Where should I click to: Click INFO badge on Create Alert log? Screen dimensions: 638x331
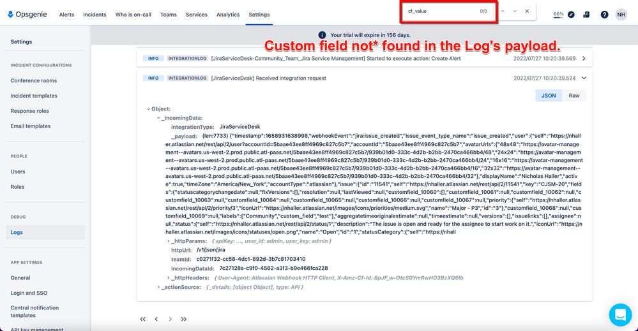(x=153, y=59)
